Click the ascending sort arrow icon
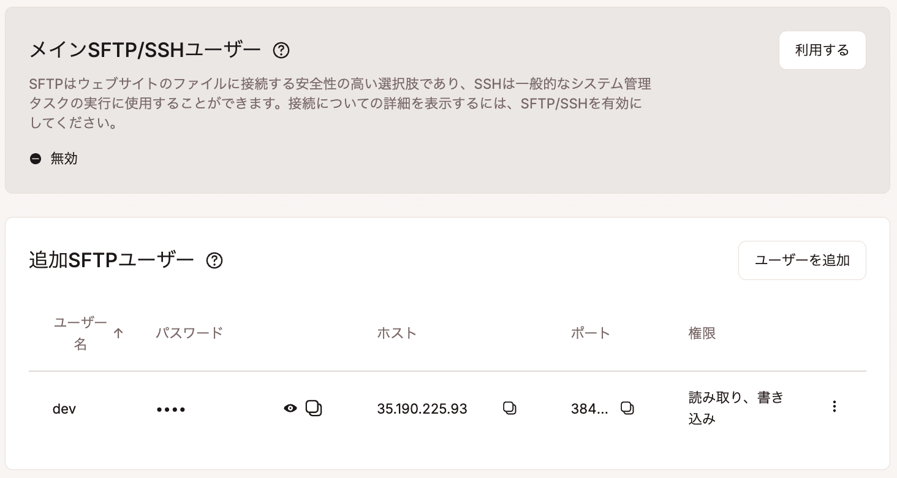 (119, 333)
